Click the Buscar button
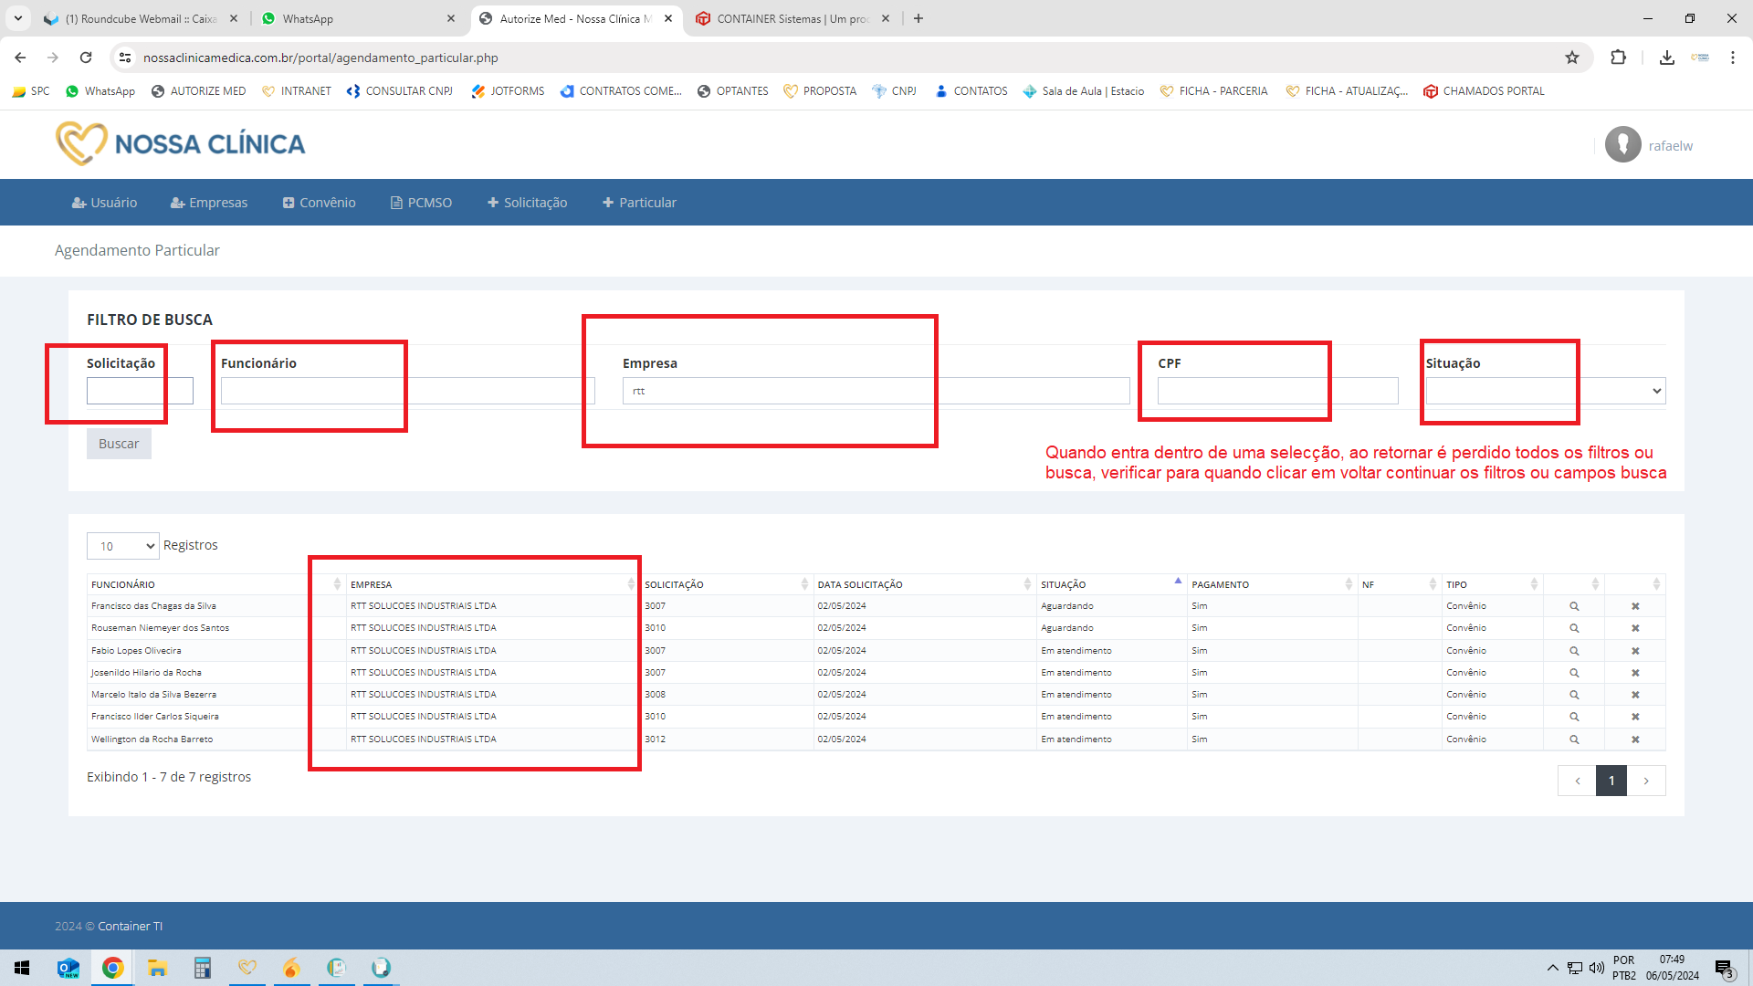 pyautogui.click(x=119, y=444)
